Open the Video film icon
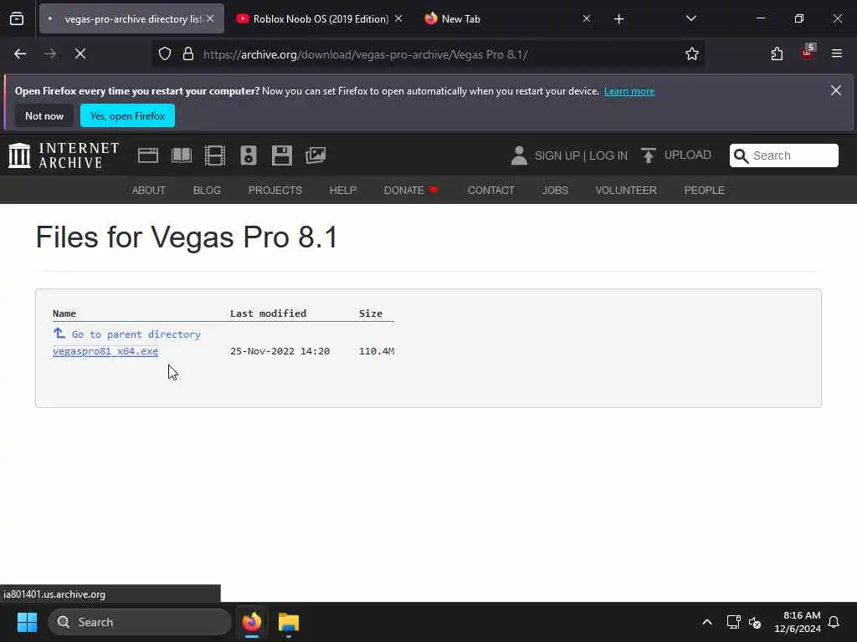Viewport: 857px width, 642px height. (215, 155)
